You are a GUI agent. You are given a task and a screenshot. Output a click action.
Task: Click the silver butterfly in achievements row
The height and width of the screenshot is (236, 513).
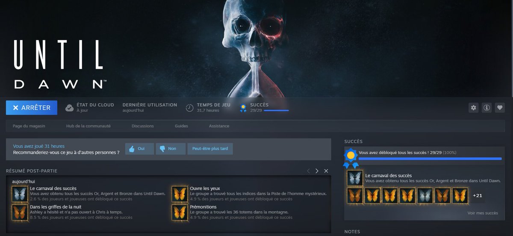point(425,195)
